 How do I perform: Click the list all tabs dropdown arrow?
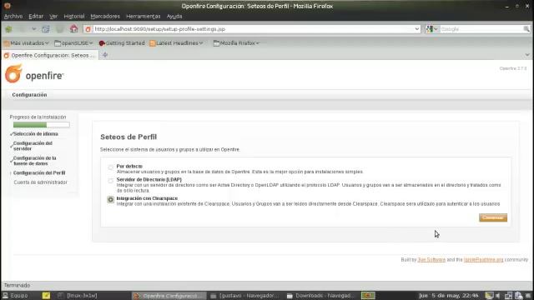tap(527, 55)
